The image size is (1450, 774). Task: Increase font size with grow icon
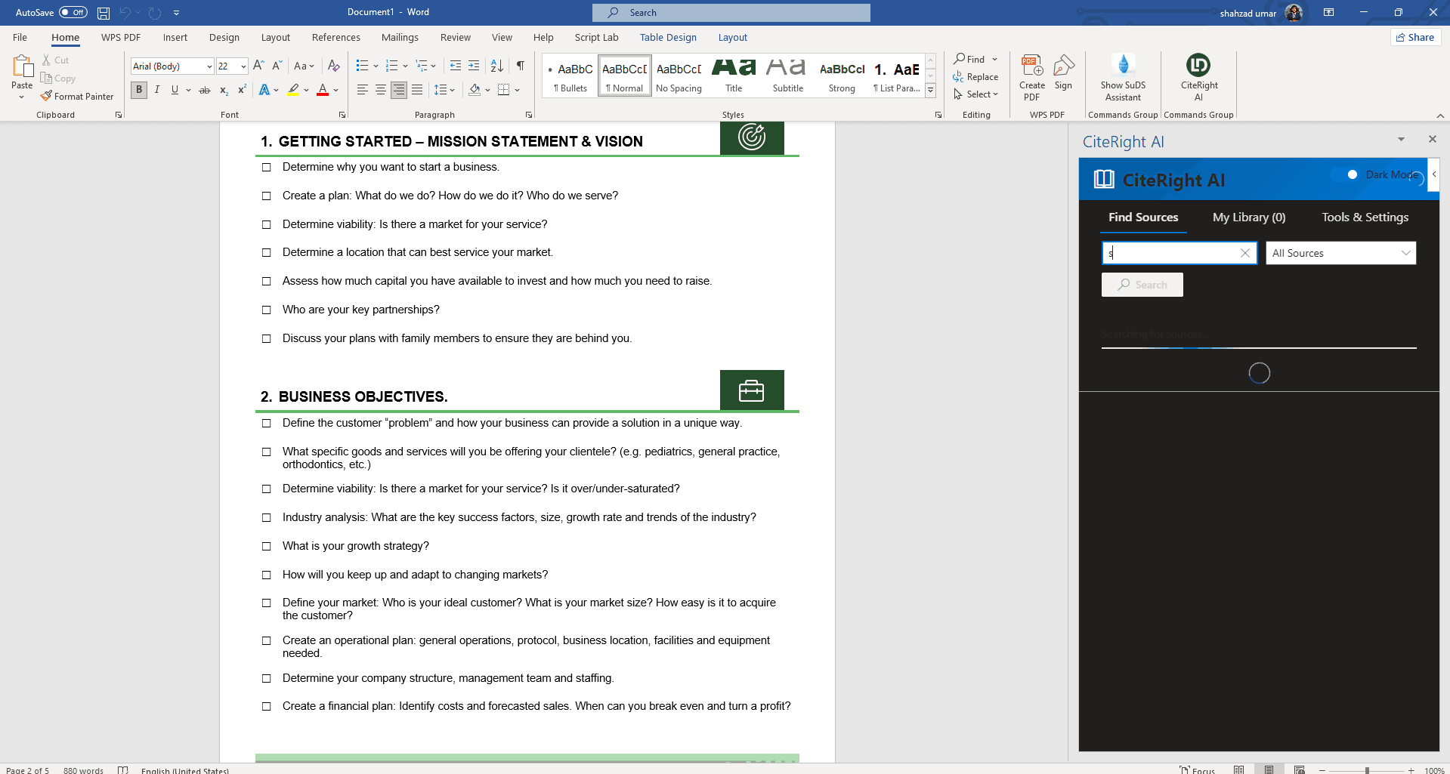coord(258,66)
